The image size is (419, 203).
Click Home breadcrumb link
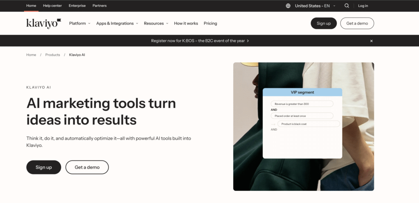tap(31, 55)
